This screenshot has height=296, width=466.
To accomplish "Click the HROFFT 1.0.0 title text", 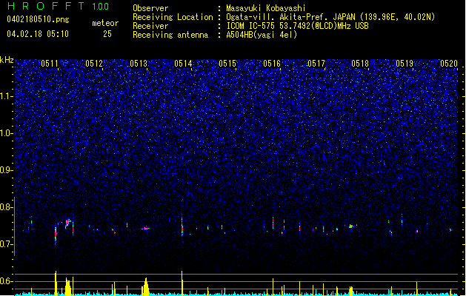I will [59, 6].
